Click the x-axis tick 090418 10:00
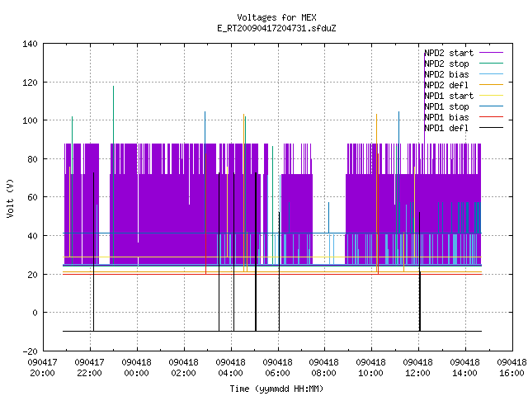The image size is (528, 396). tap(370, 368)
